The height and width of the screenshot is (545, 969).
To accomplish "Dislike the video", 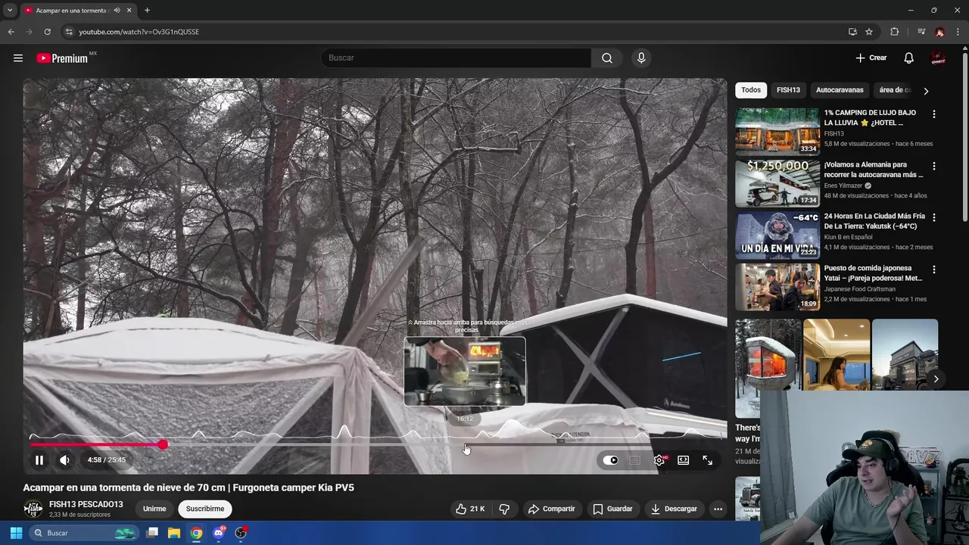I will pos(504,509).
